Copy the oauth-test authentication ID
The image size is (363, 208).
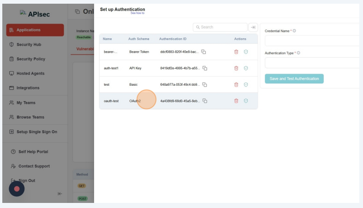[205, 101]
